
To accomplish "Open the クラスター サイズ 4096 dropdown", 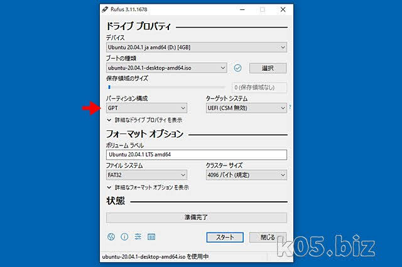I will tap(246, 175).
